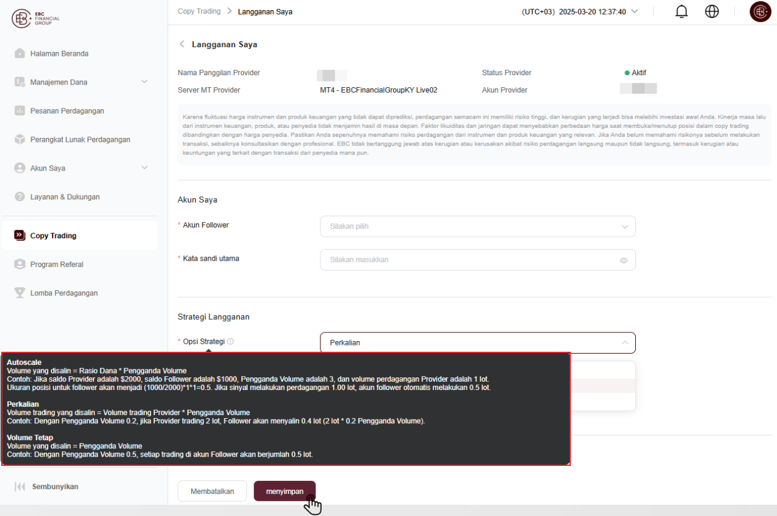Click the EBC Financial Group logo
The width and height of the screenshot is (777, 516).
pyautogui.click(x=36, y=19)
